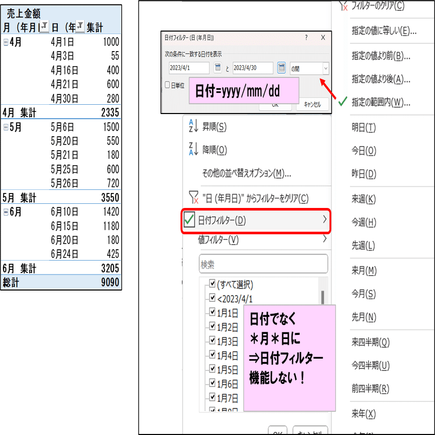Image resolution: width=435 pixels, height=435 pixels.
Task: Select 指定の範囲内(W)...
Action: [381, 102]
